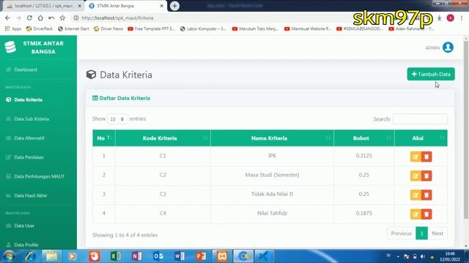The width and height of the screenshot is (469, 263).
Task: Bookmark this page with the star icon
Action: pyautogui.click(x=62, y=18)
